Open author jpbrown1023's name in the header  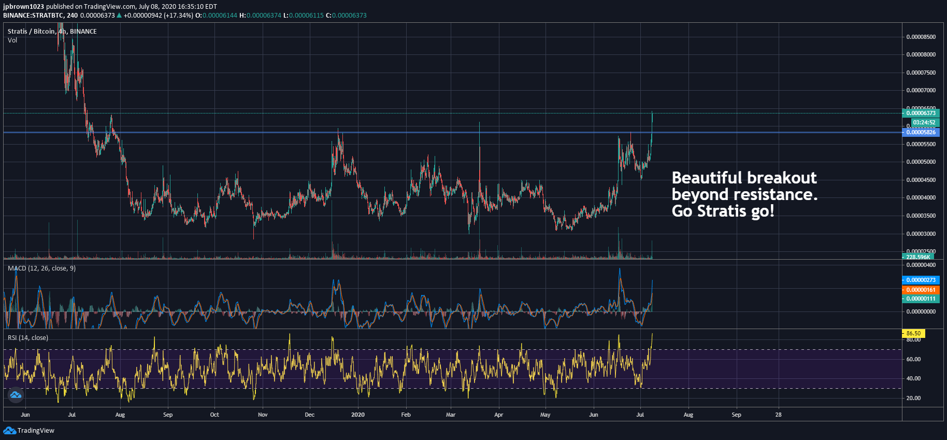23,7
